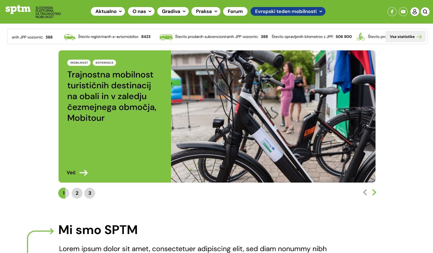This screenshot has height=253, width=433.
Task: Open Evropski teden mobilnosti menu
Action: coord(288,11)
